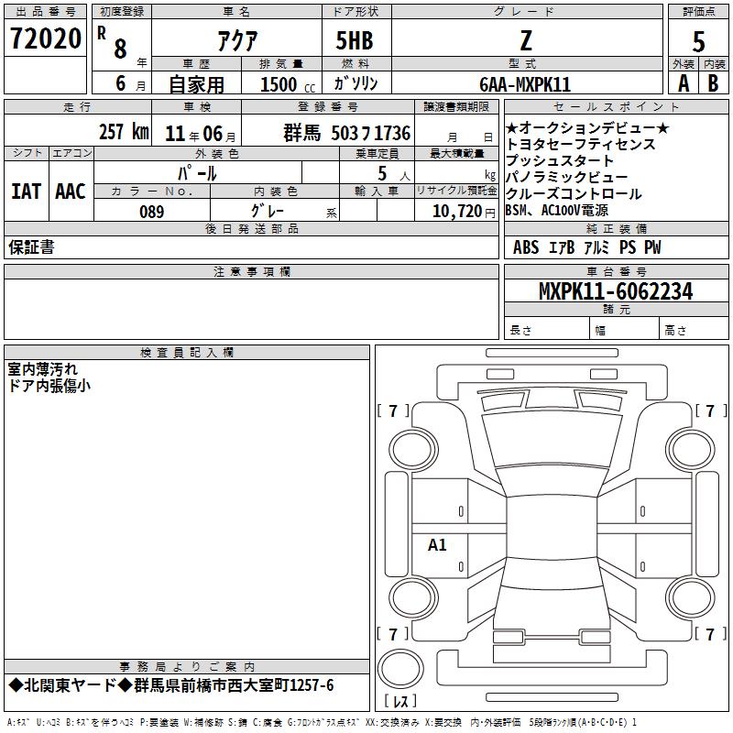This screenshot has width=733, height=733.
Task: Click the exterior grade A cell
Action: click(x=684, y=83)
